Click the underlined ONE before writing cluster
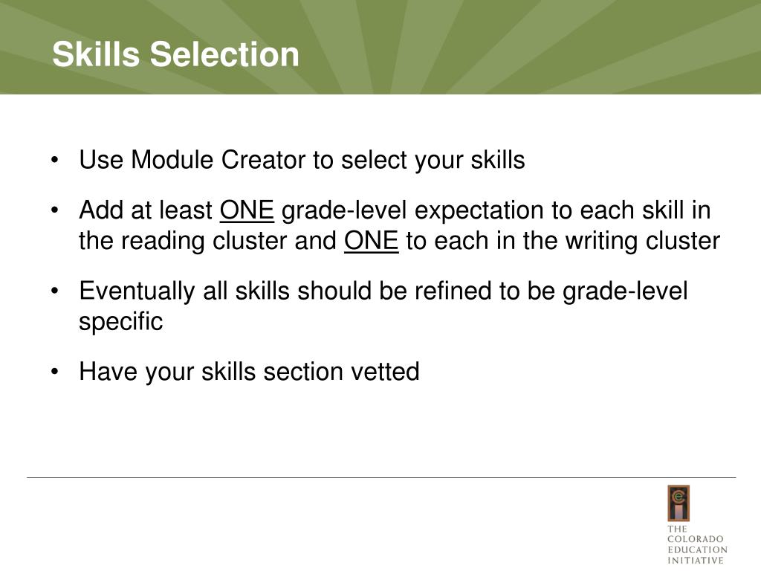This screenshot has height=571, width=761. tap(372, 241)
